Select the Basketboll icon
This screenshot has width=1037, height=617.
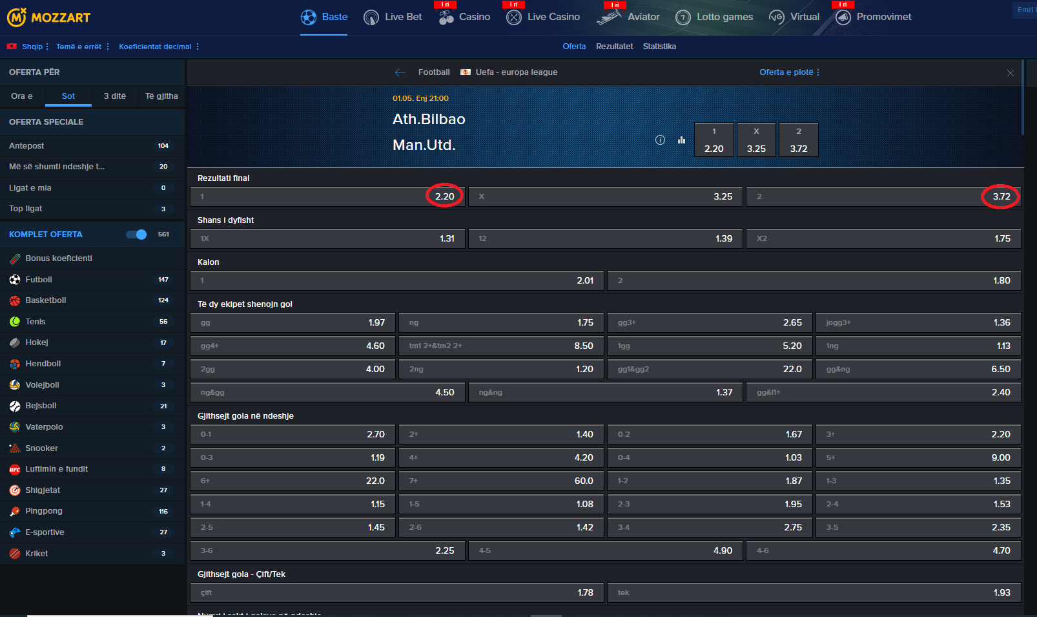[x=15, y=300]
